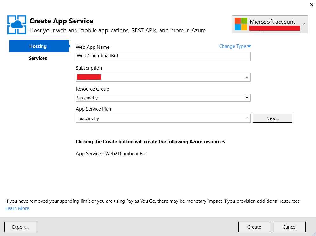Open the Learn More link

(x=17, y=208)
